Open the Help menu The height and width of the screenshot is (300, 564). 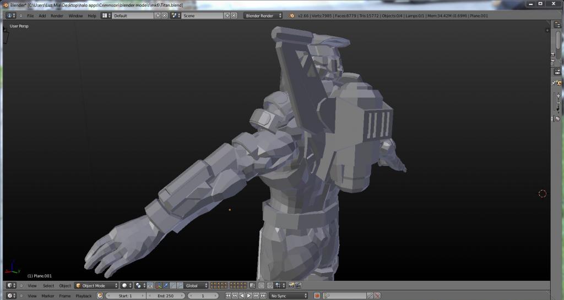[92, 16]
